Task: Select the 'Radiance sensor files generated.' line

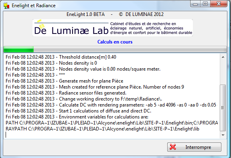Action: point(66,93)
